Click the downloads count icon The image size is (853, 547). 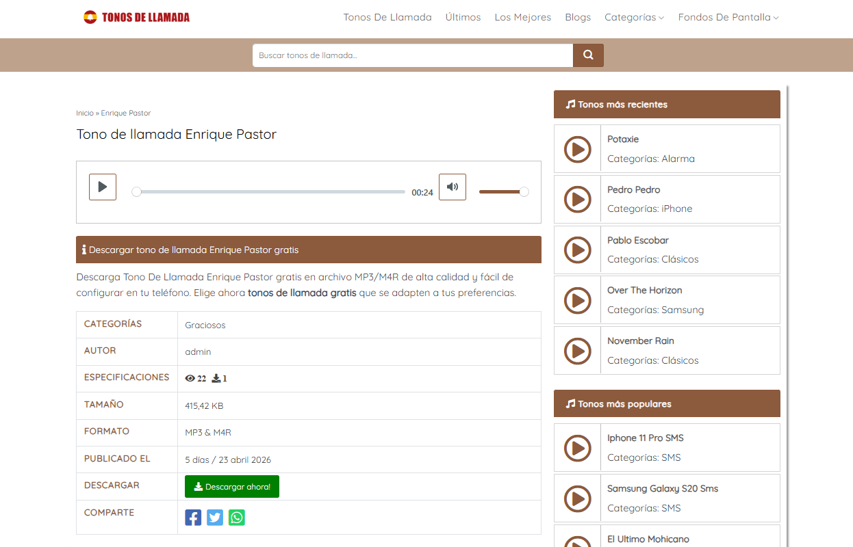click(216, 378)
